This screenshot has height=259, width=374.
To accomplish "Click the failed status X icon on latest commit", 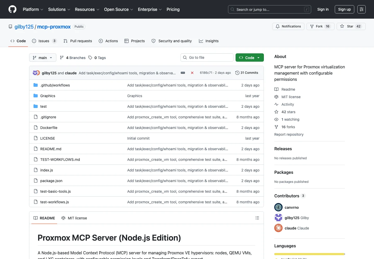I will pos(192,73).
